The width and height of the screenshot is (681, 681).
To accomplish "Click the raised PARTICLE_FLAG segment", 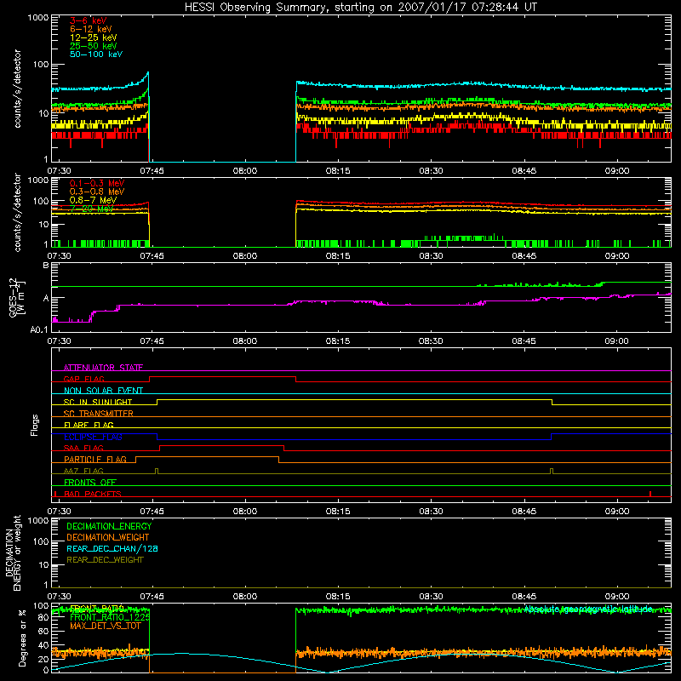I will pyautogui.click(x=207, y=457).
